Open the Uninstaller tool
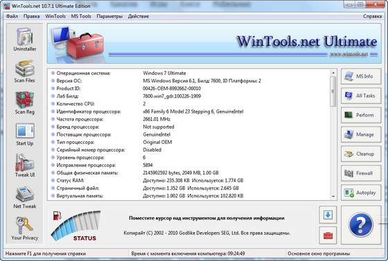This screenshot has height=261, width=388. point(25,39)
